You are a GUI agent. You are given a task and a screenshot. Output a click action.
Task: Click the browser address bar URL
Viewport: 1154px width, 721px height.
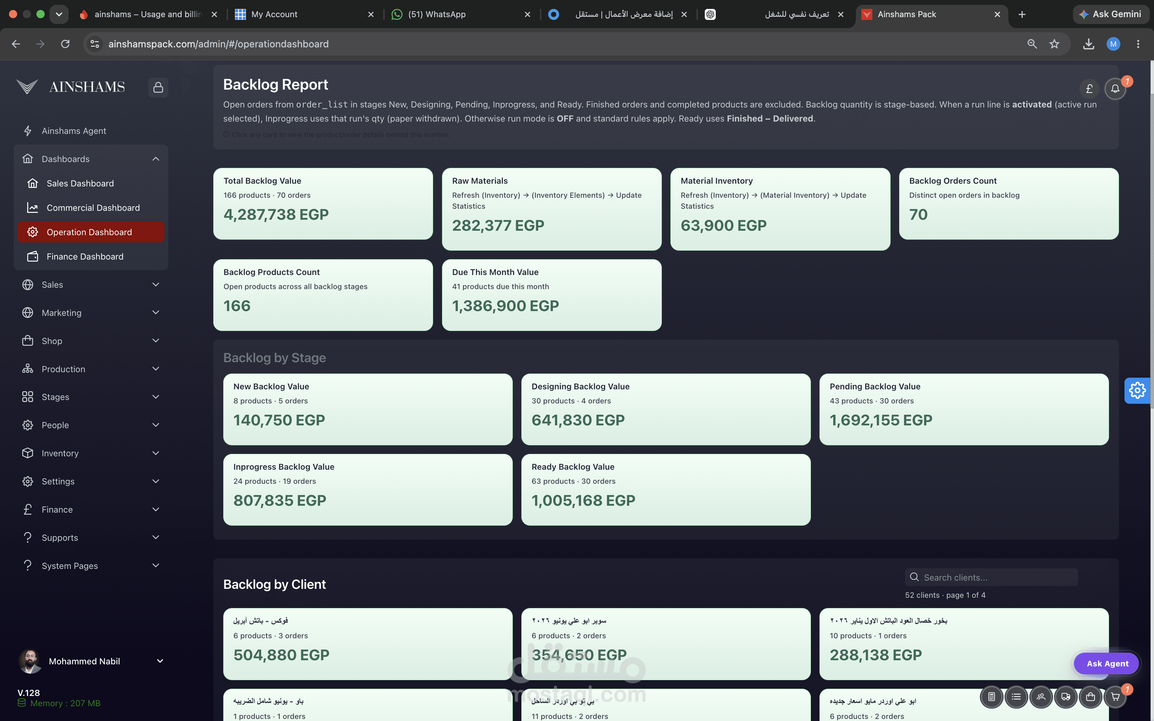(x=218, y=44)
